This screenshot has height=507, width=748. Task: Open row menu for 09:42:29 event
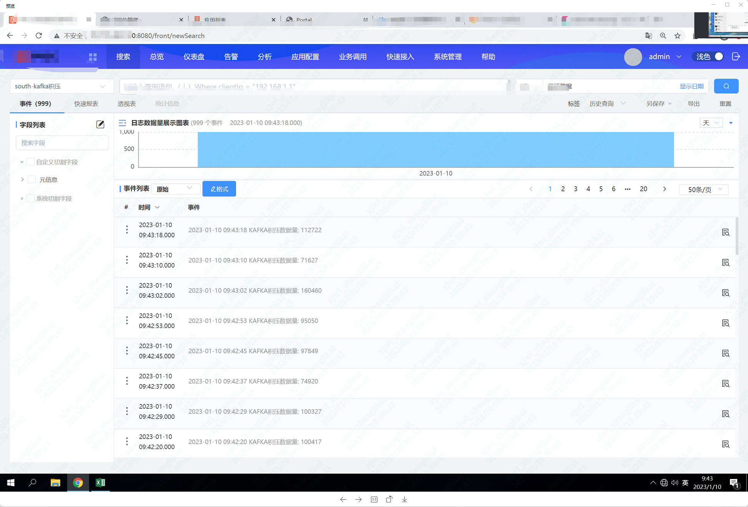point(127,411)
